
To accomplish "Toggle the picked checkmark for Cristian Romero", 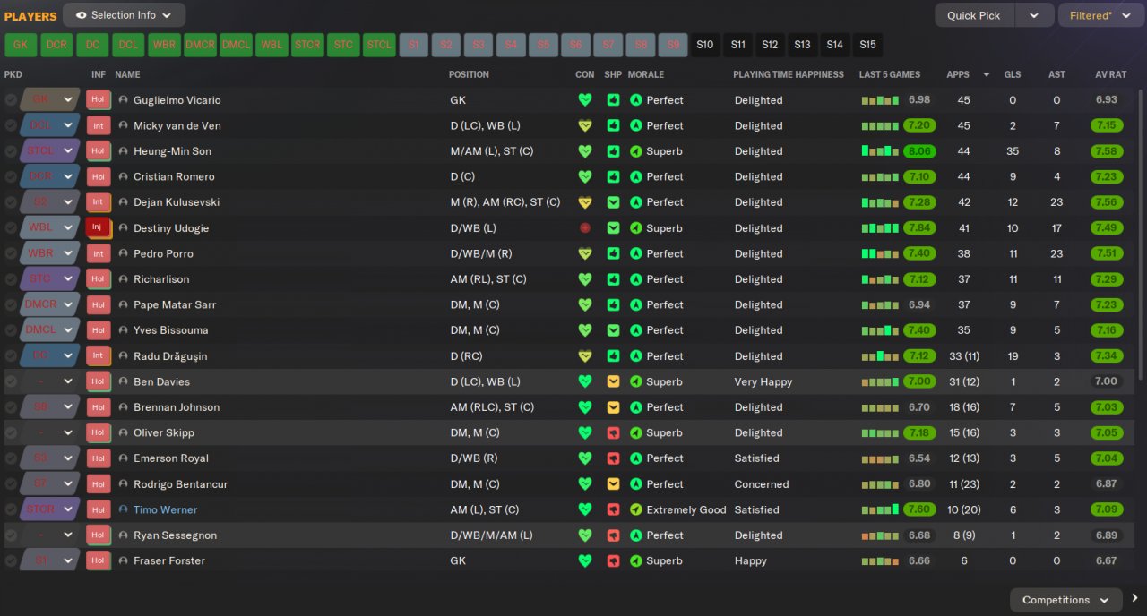I will pos(11,176).
